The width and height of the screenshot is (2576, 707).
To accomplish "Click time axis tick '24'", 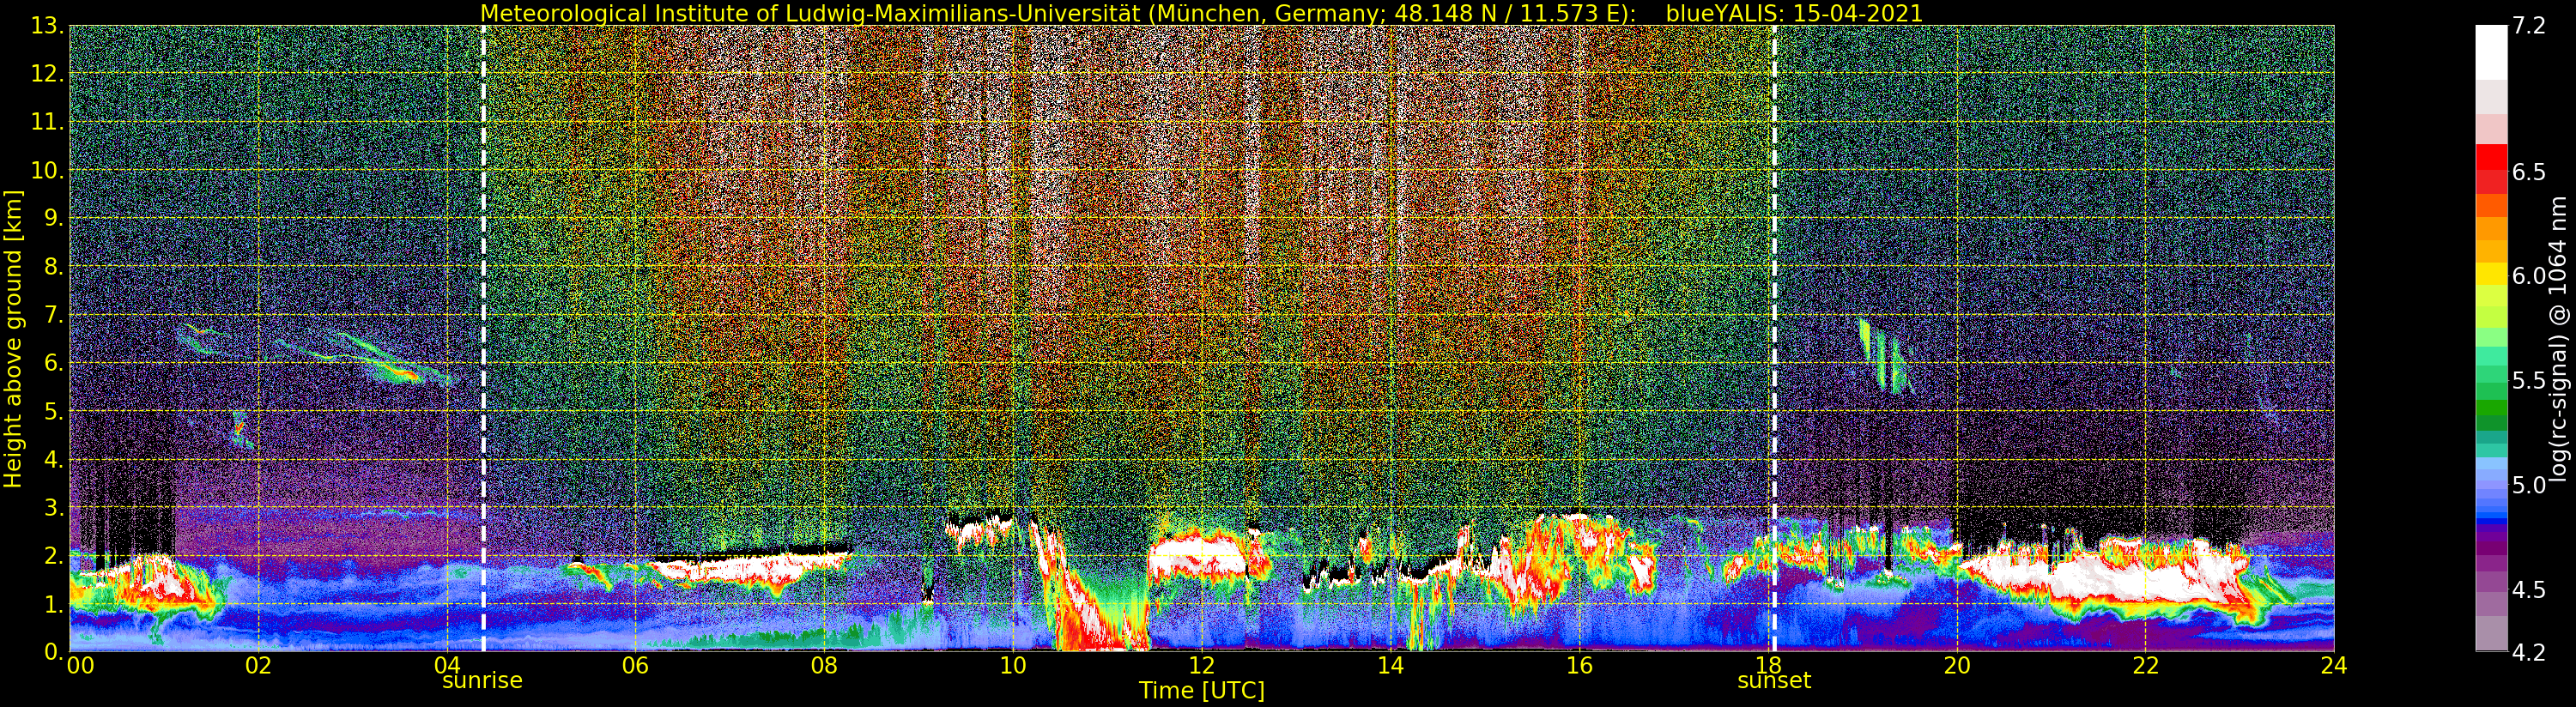I will coord(2334,665).
